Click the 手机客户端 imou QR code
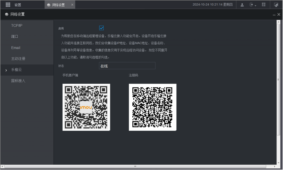This screenshot has width=283, height=170. (x=86, y=107)
